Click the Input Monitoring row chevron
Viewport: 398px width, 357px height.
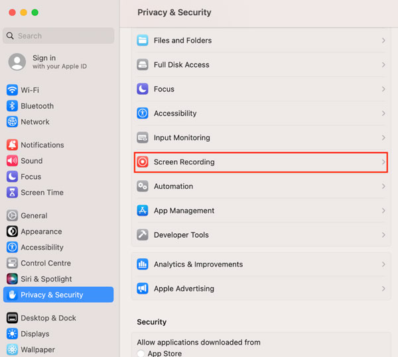point(383,138)
